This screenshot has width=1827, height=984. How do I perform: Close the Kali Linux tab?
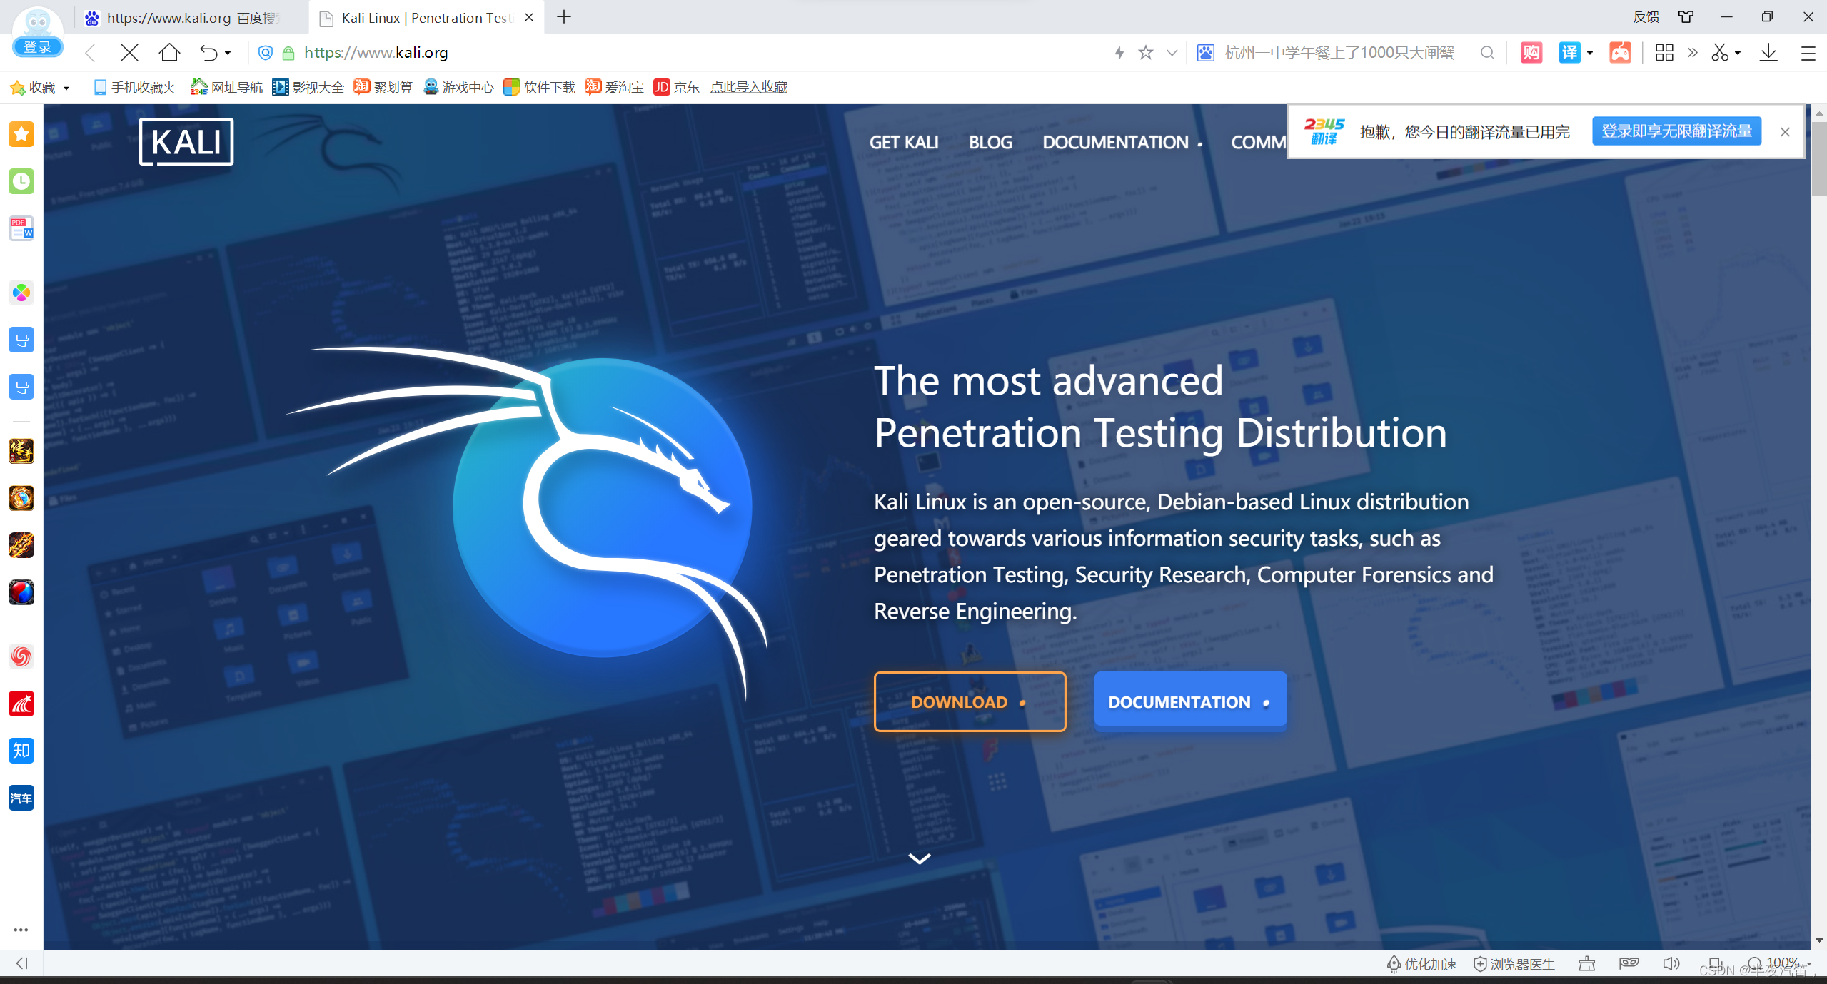point(528,17)
